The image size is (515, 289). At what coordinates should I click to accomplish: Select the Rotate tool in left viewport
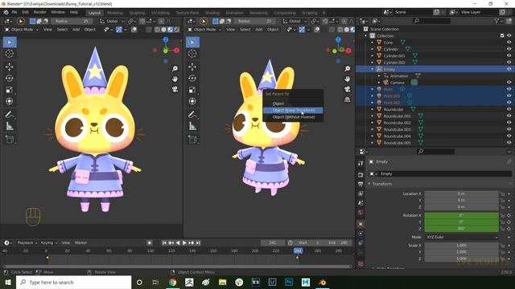tap(9, 79)
